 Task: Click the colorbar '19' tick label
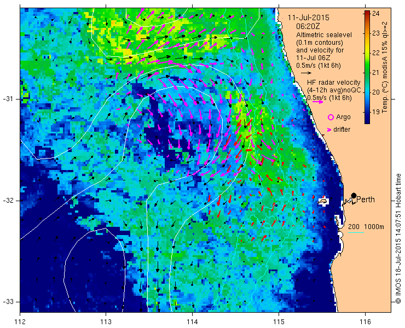click(376, 112)
